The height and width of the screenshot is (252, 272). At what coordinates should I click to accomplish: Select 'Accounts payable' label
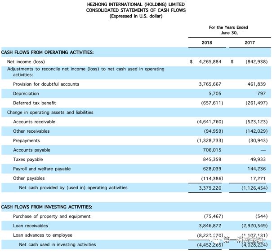tap(32, 150)
